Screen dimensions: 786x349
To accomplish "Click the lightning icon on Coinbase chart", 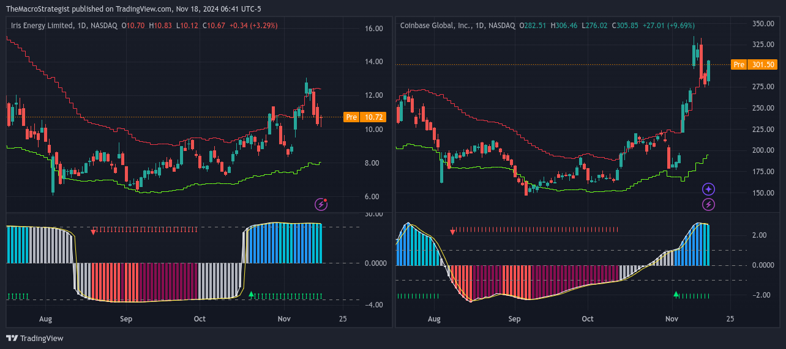I will point(708,204).
